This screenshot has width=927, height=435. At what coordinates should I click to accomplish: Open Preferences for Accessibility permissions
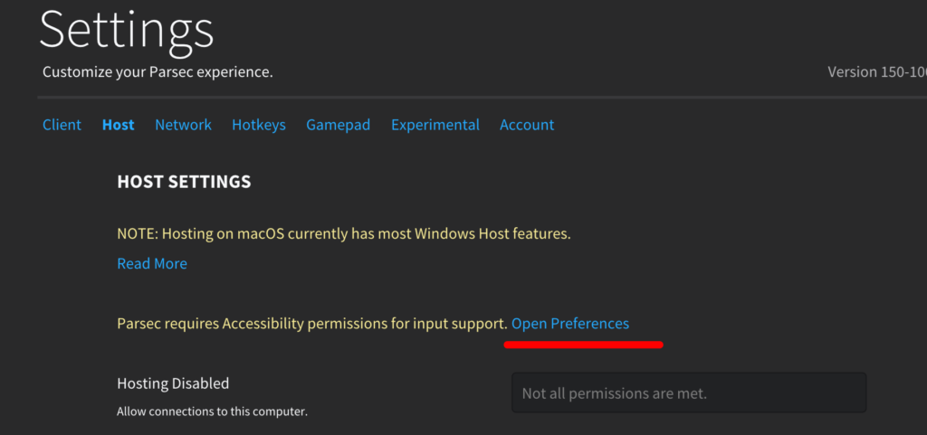(570, 324)
